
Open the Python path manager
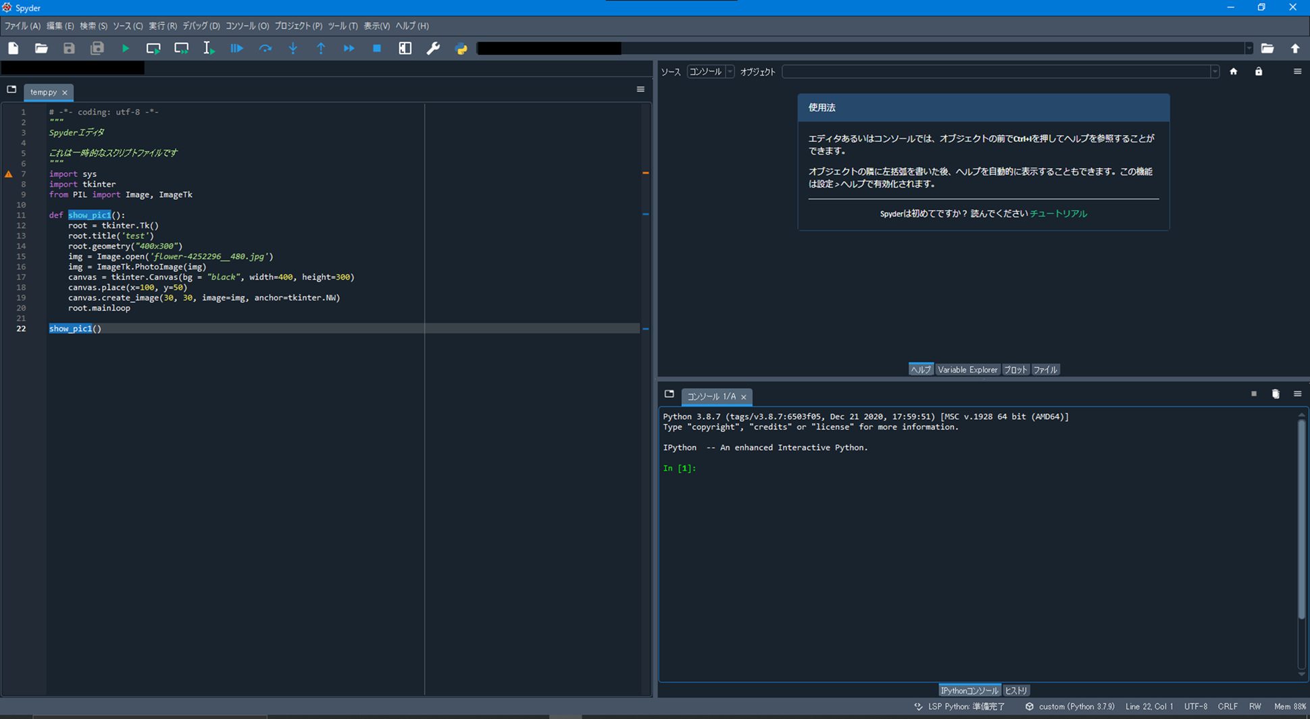click(461, 48)
